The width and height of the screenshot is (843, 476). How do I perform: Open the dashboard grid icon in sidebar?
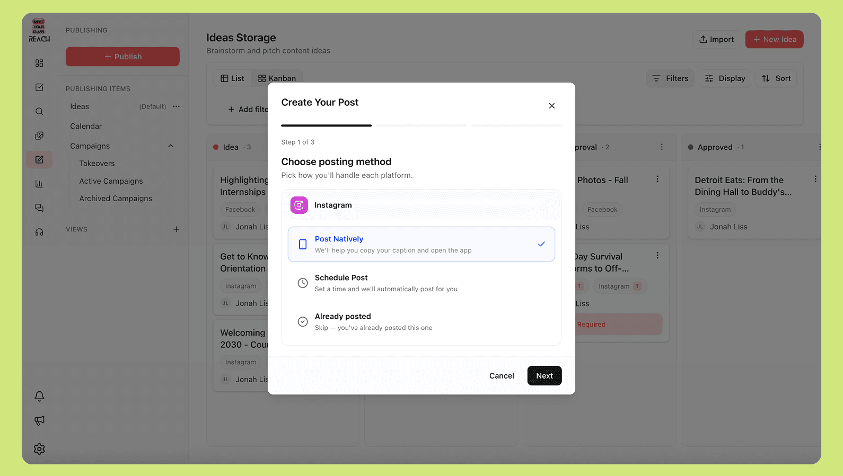39,63
